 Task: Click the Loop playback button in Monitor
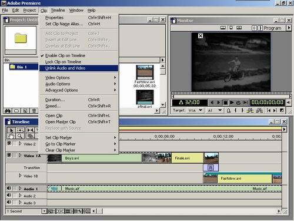click(238, 103)
